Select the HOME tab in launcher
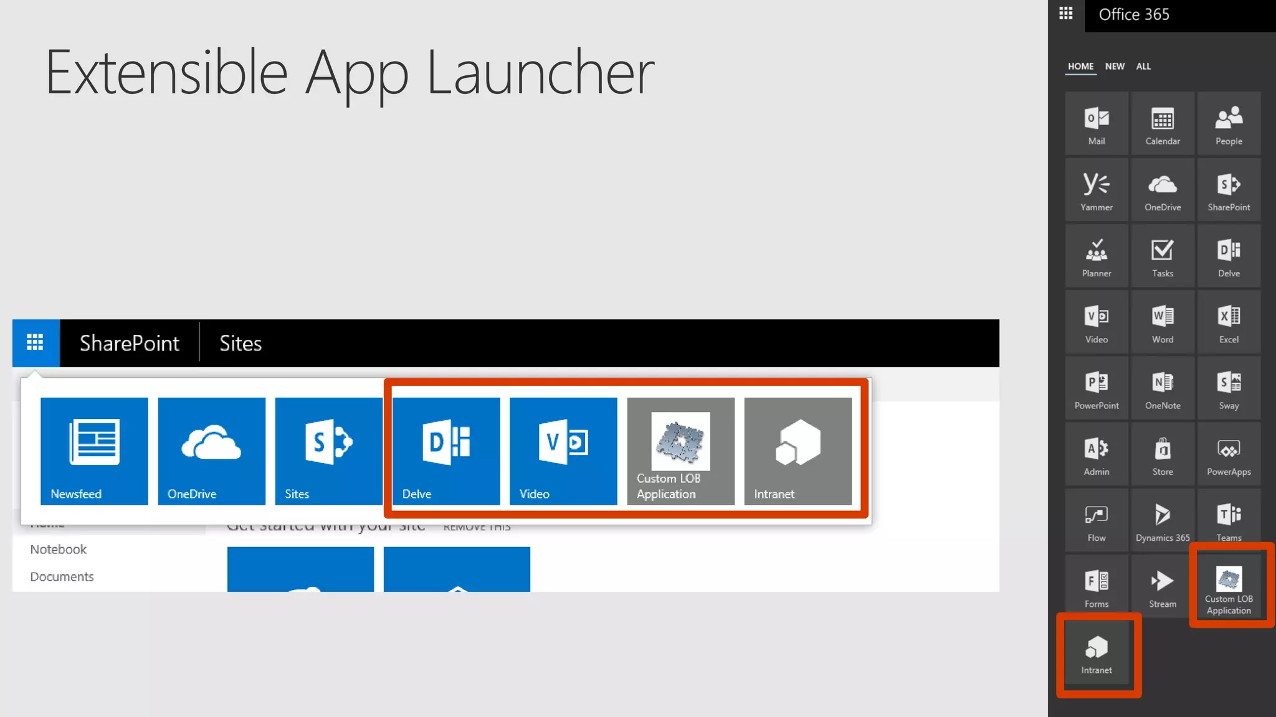This screenshot has height=717, width=1276. [x=1080, y=66]
